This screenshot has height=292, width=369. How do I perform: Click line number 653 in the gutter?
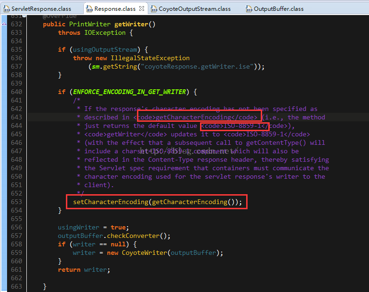pos(16,202)
